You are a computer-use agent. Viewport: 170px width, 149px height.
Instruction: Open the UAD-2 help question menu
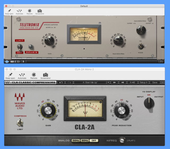tap(161, 62)
